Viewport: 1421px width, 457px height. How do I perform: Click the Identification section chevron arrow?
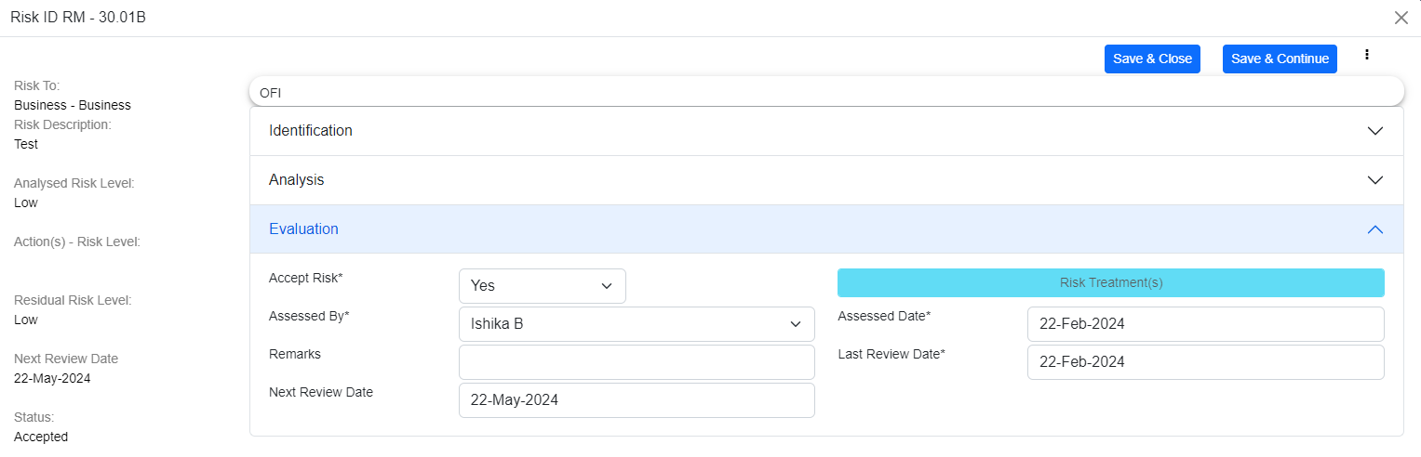(1374, 131)
